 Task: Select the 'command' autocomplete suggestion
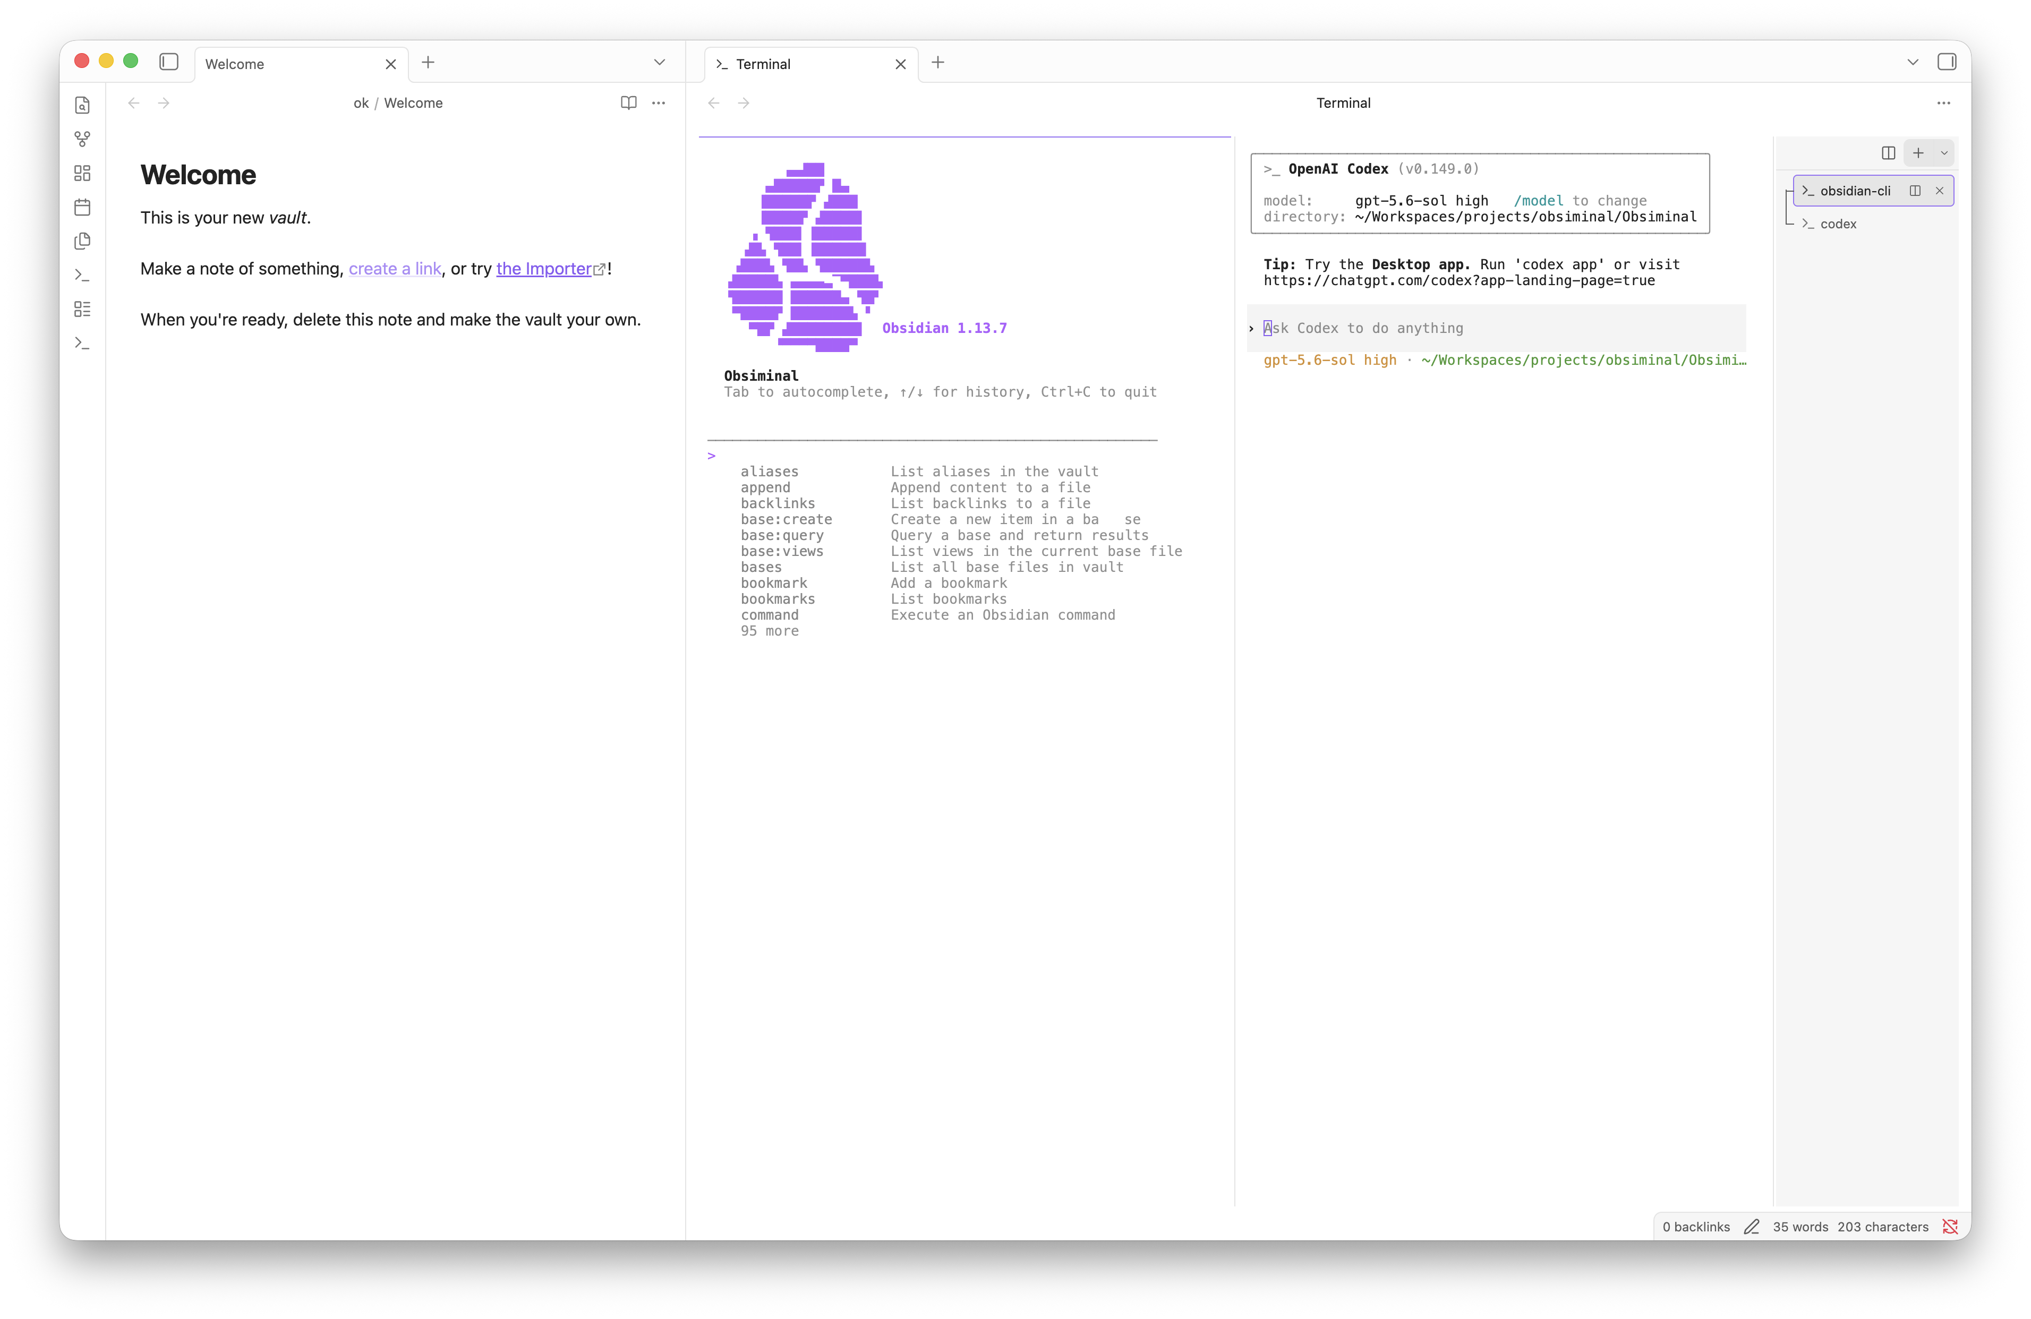[x=928, y=615]
